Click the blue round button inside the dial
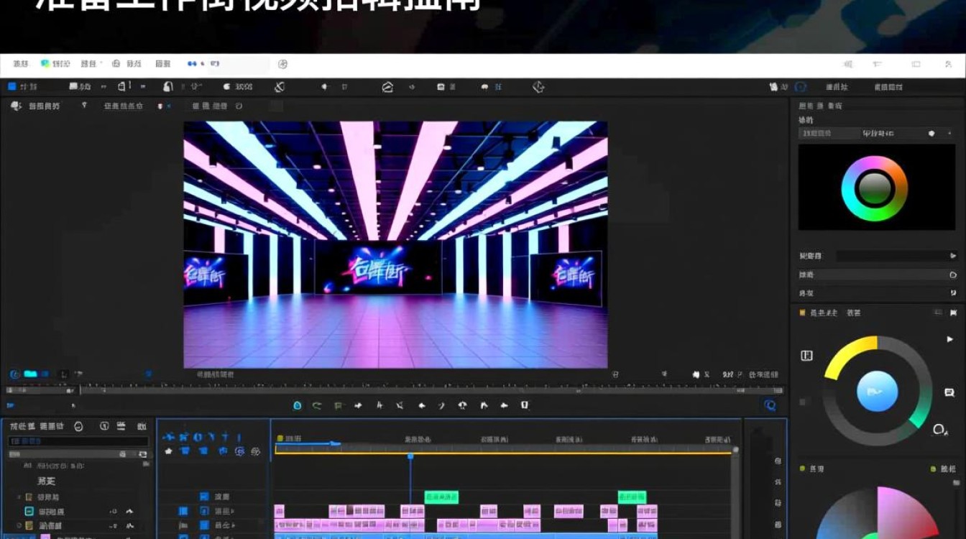This screenshot has width=966, height=539. [877, 392]
